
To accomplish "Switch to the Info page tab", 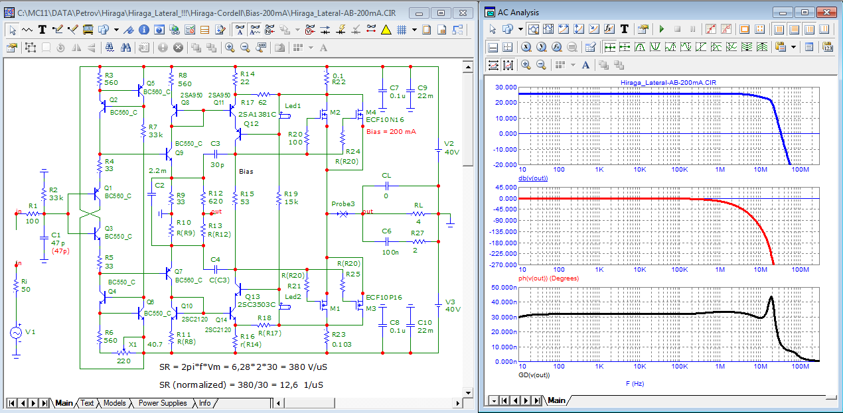I will coord(204,403).
